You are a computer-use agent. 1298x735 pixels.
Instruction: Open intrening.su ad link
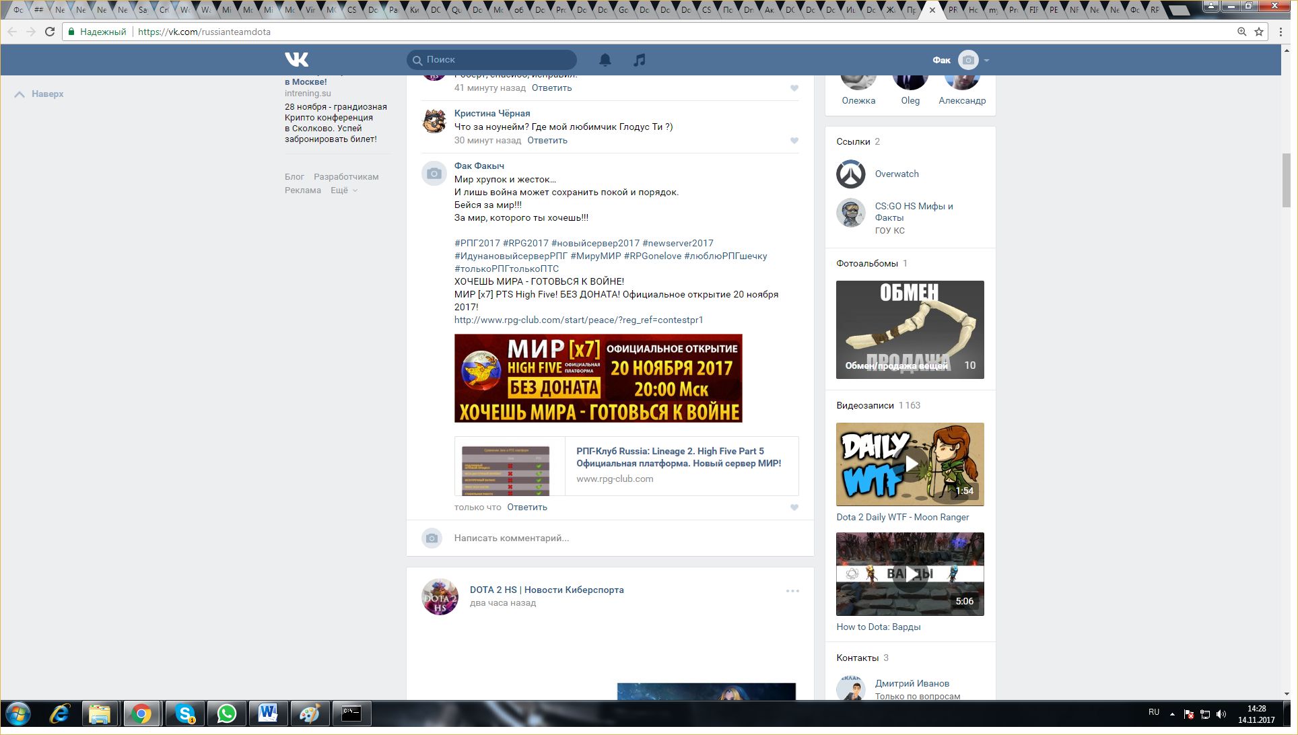pos(308,94)
